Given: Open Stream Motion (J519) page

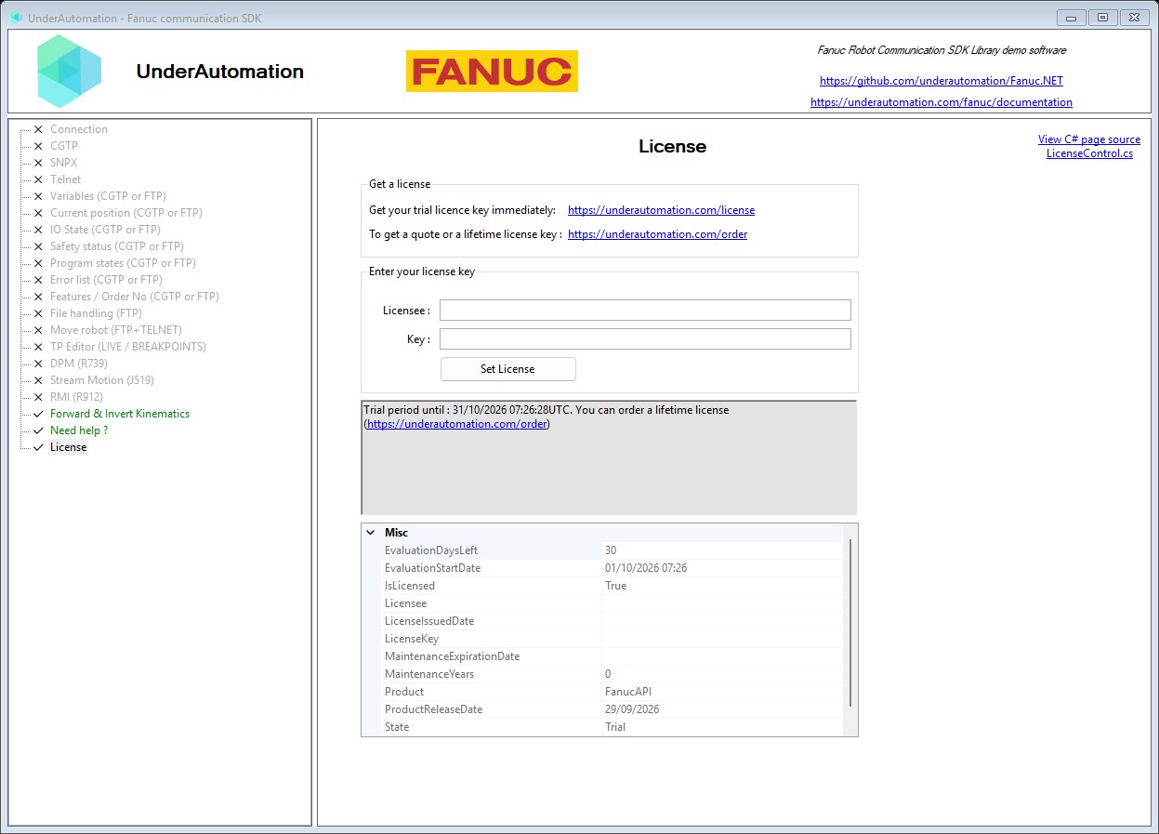Looking at the screenshot, I should click(102, 380).
